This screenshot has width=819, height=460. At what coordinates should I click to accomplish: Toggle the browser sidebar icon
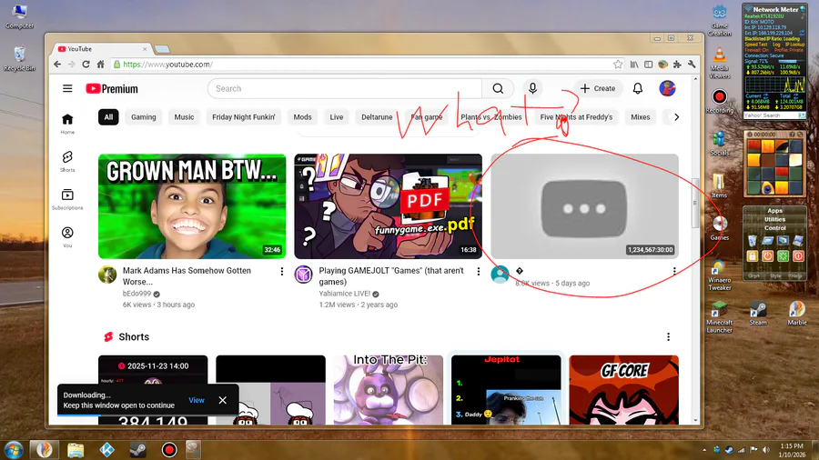(x=648, y=65)
